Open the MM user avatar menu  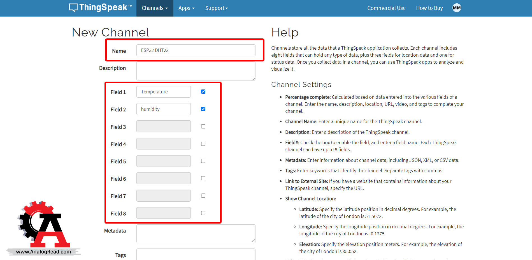tap(457, 8)
